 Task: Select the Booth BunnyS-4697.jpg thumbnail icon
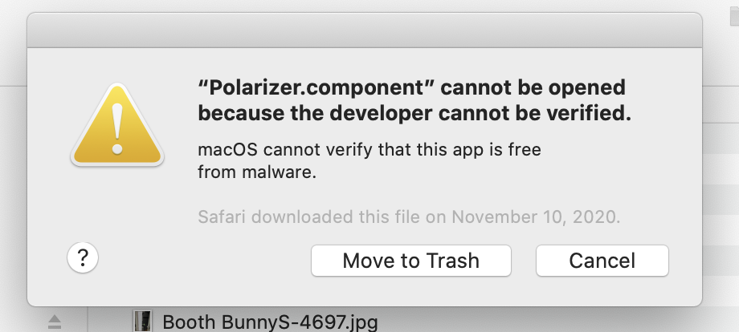(x=142, y=322)
